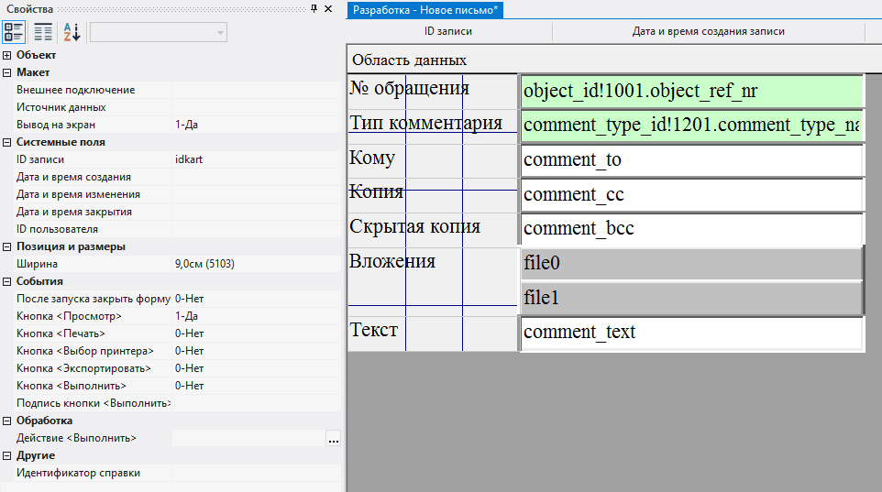
Task: Click the grouped list view icon
Action: (x=43, y=32)
